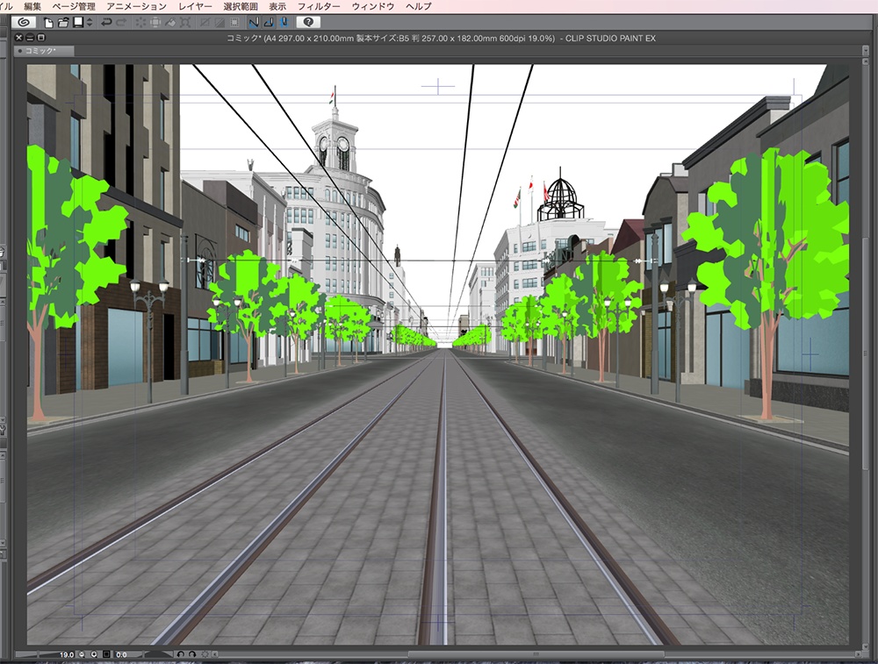Click the CLIP STUDIO start icon

pyautogui.click(x=25, y=22)
